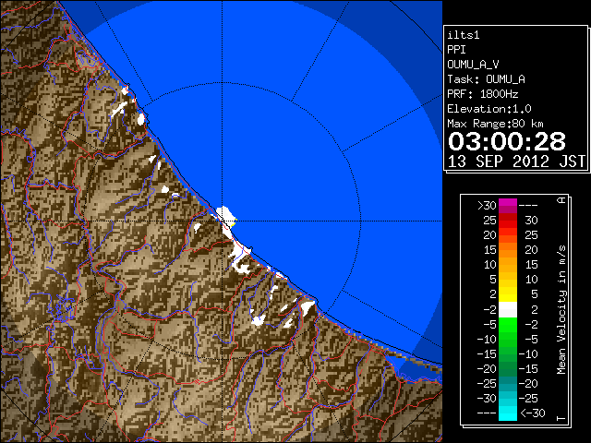Click the magenta >30 legend color band
The width and height of the screenshot is (591, 443).
[x=508, y=206]
